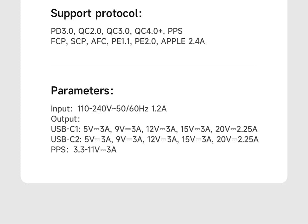
Task: Click the "USB-C1:" output label
Action: tap(66, 129)
